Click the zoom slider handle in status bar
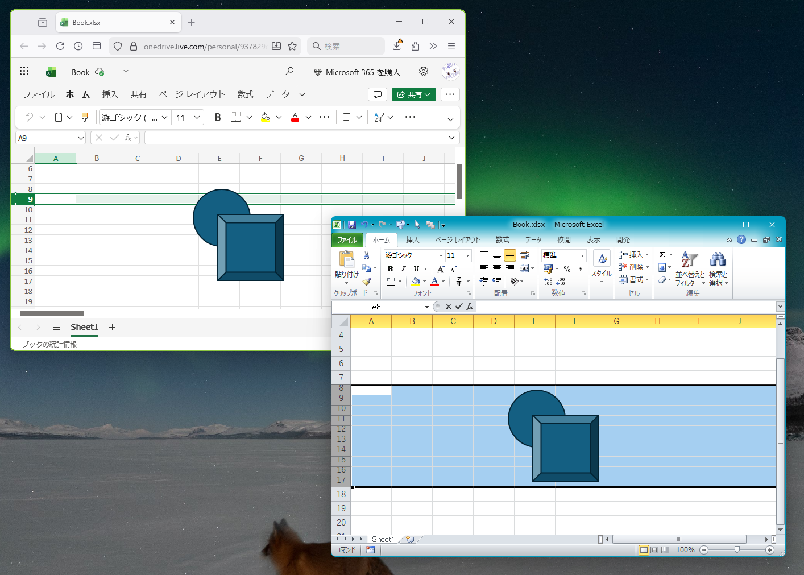Image resolution: width=804 pixels, height=575 pixels. (737, 550)
